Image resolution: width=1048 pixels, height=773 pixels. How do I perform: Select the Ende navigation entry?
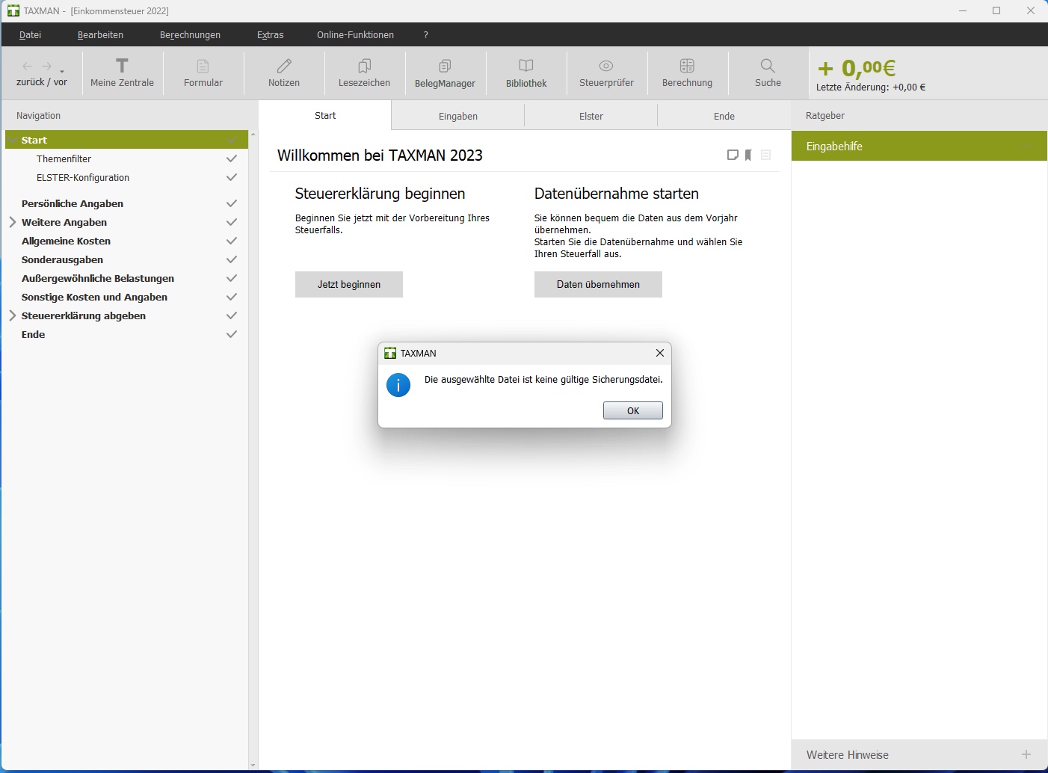(x=33, y=334)
